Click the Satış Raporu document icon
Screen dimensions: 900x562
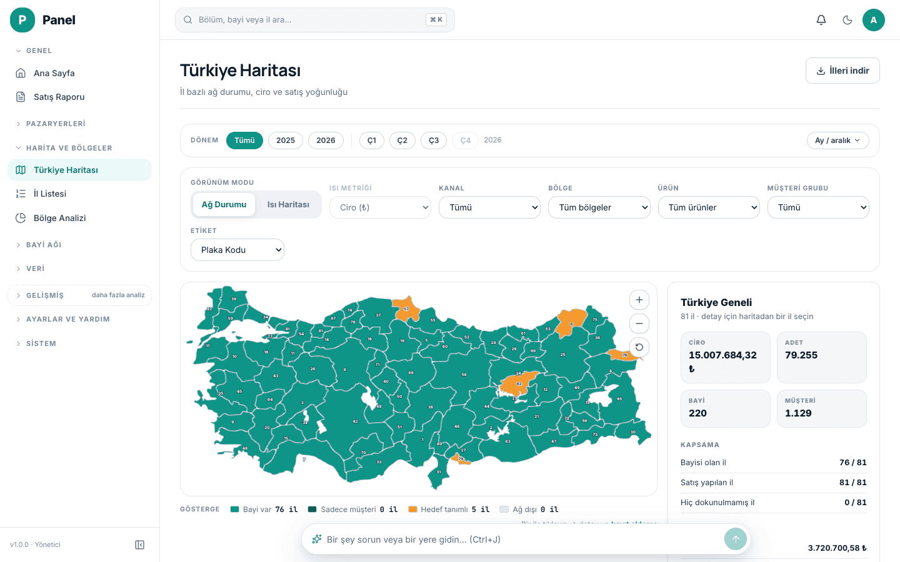(21, 97)
